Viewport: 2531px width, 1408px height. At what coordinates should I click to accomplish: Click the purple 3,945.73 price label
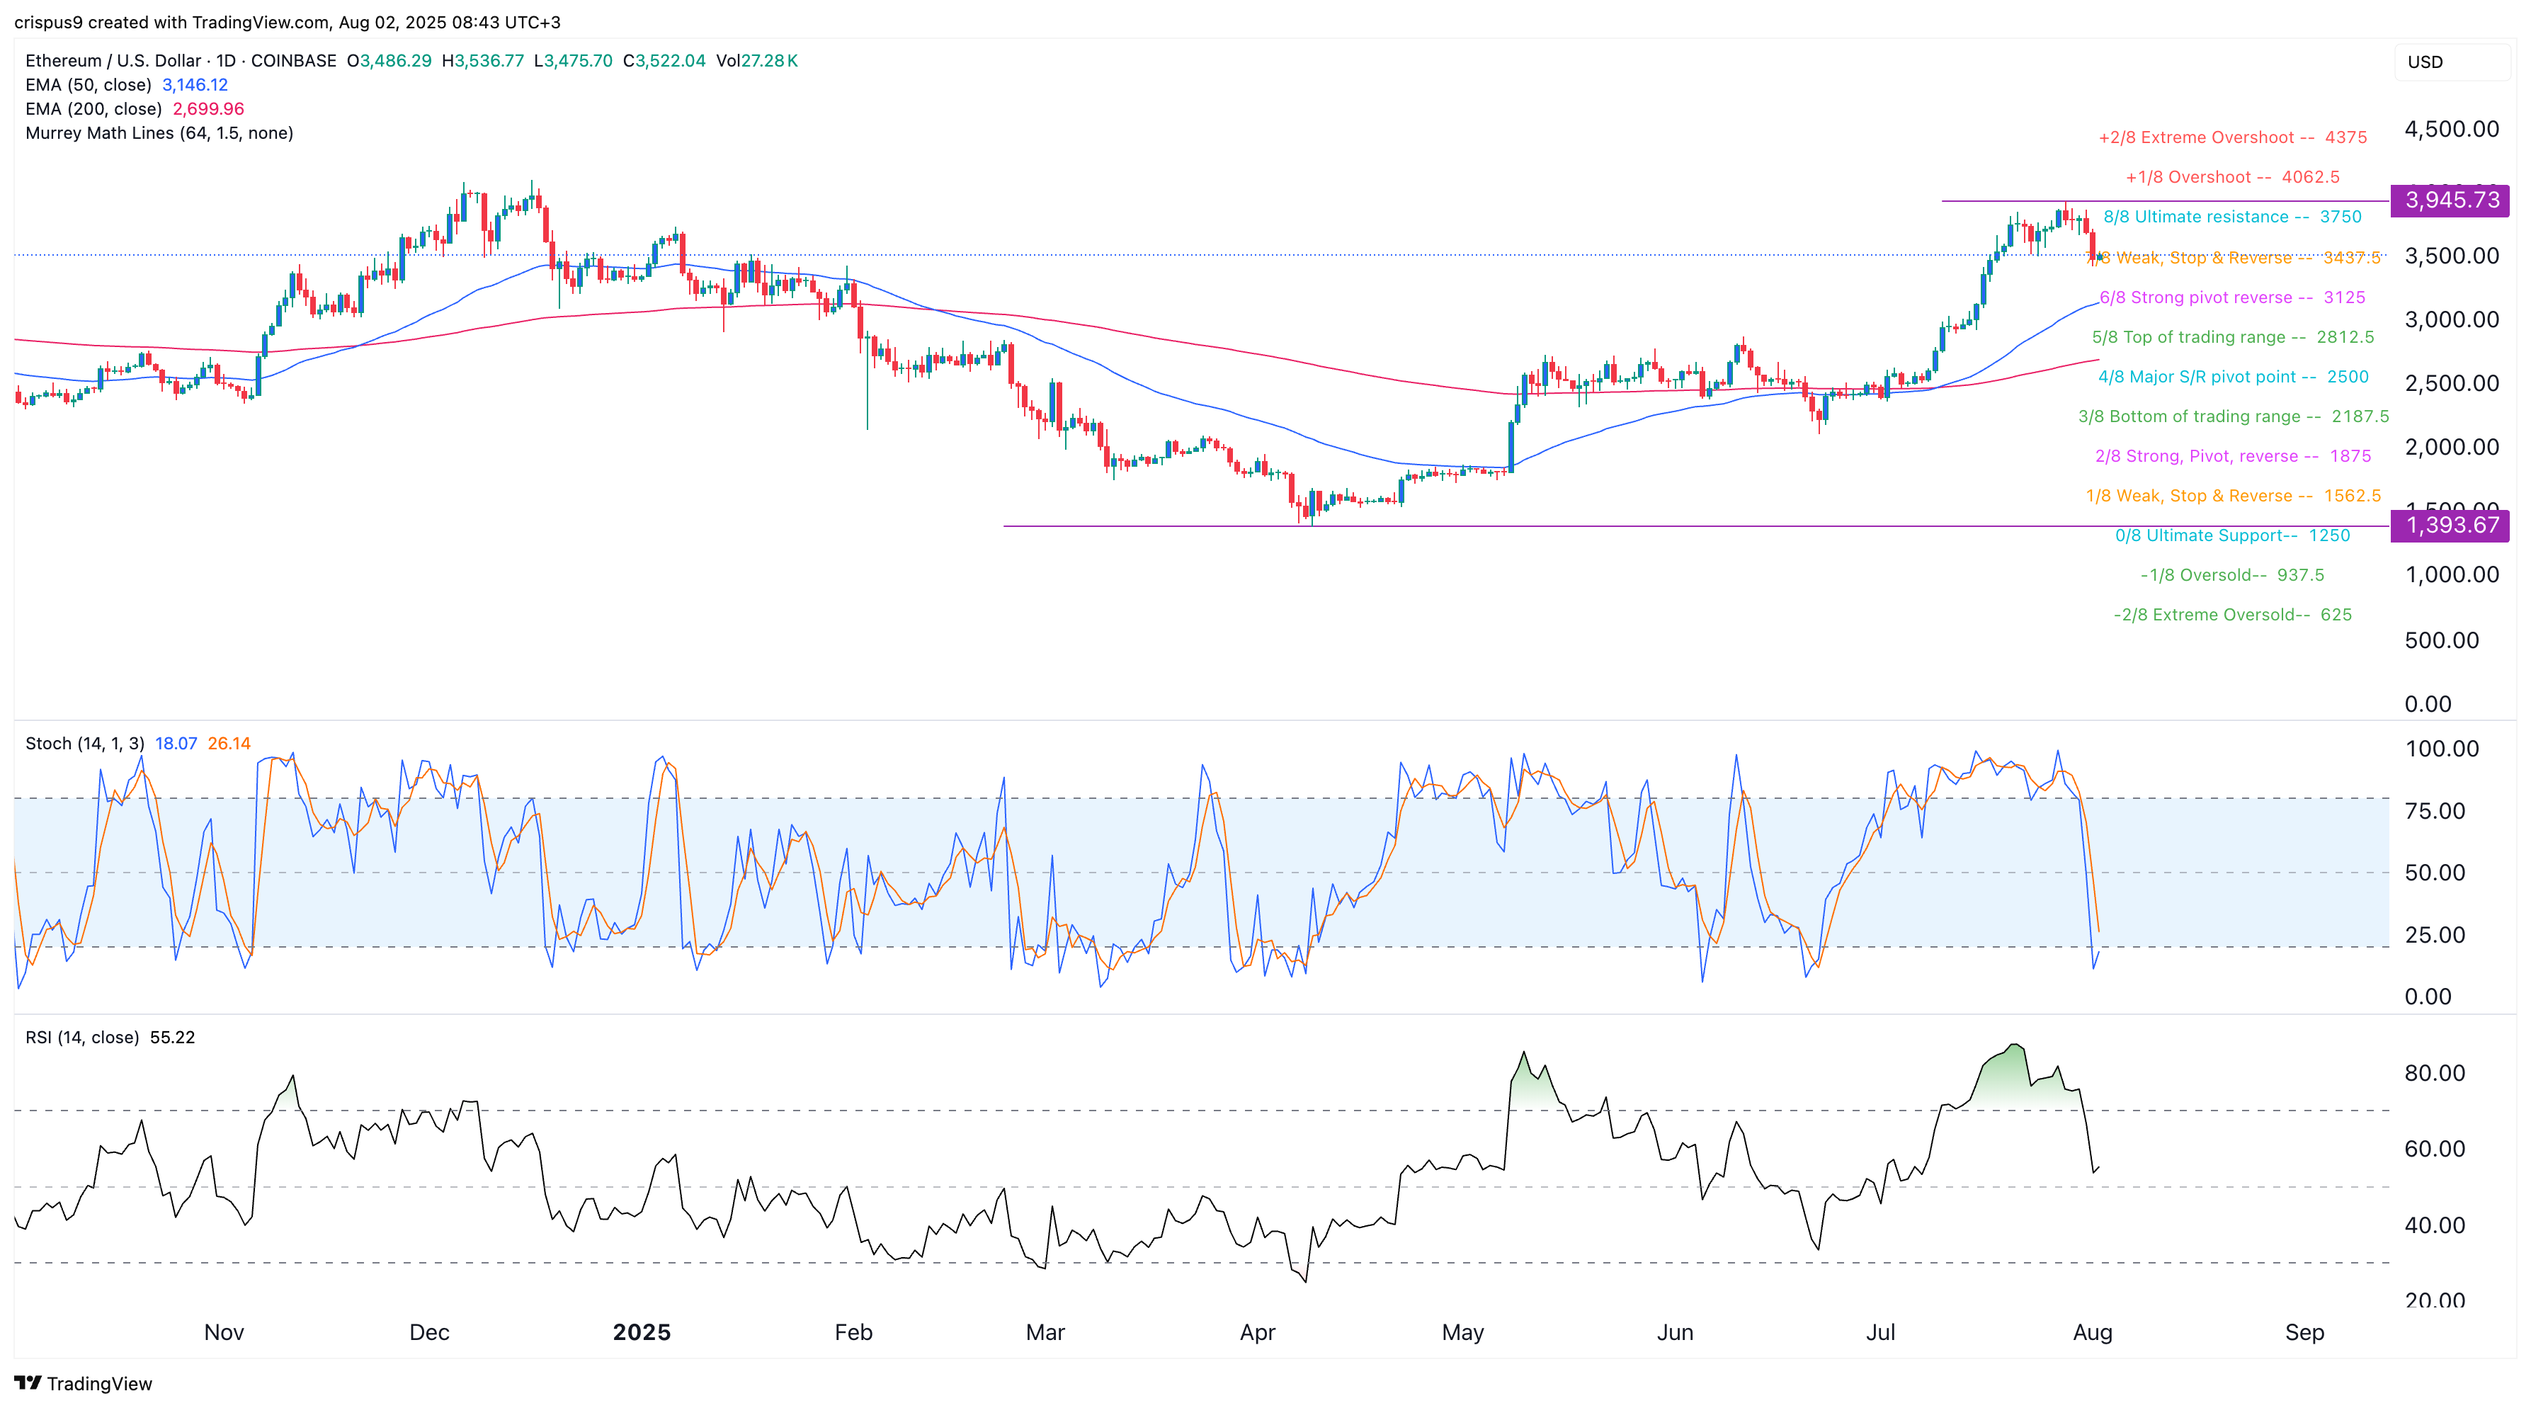[x=2450, y=200]
